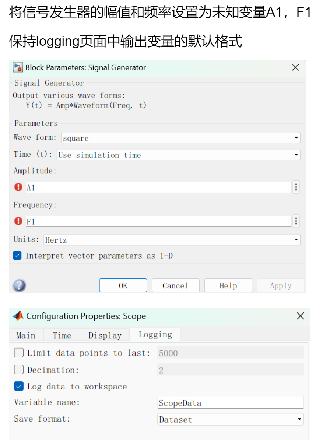Open the Frequency field three-dot options
The image size is (316, 440).
(x=296, y=221)
